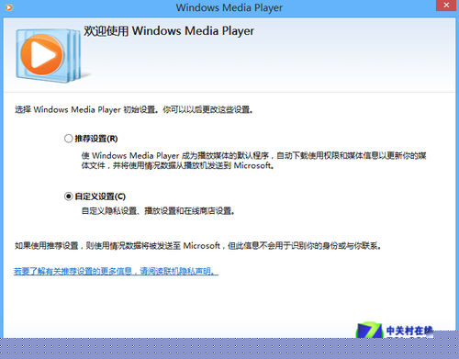Image resolution: width=459 pixels, height=359 pixels.
Task: Click the recommended settings description mentioning Microsoft
Action: coord(253,161)
